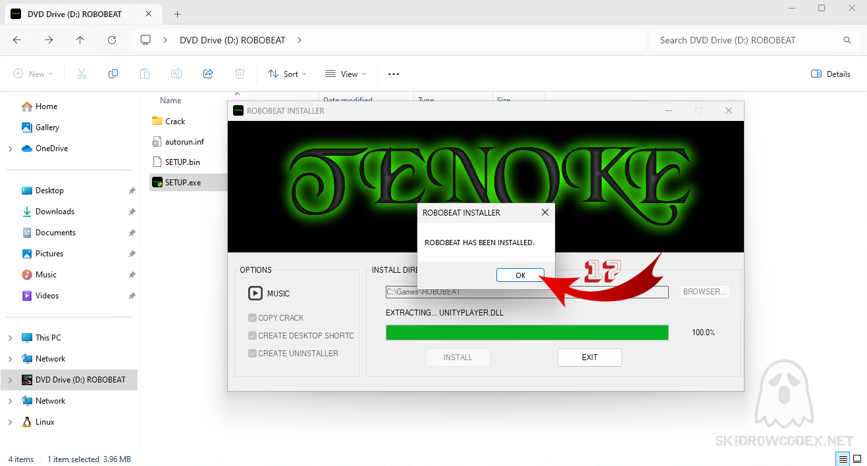
Task: Click the green installation progress bar
Action: pos(527,333)
